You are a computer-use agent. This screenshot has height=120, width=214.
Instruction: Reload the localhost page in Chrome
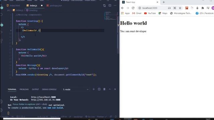click(x=133, y=8)
